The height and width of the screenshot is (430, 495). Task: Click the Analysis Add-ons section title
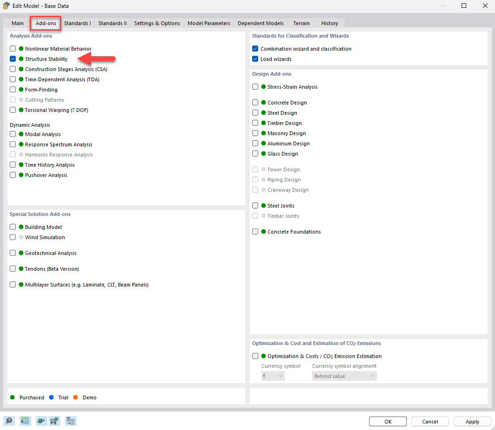[31, 36]
